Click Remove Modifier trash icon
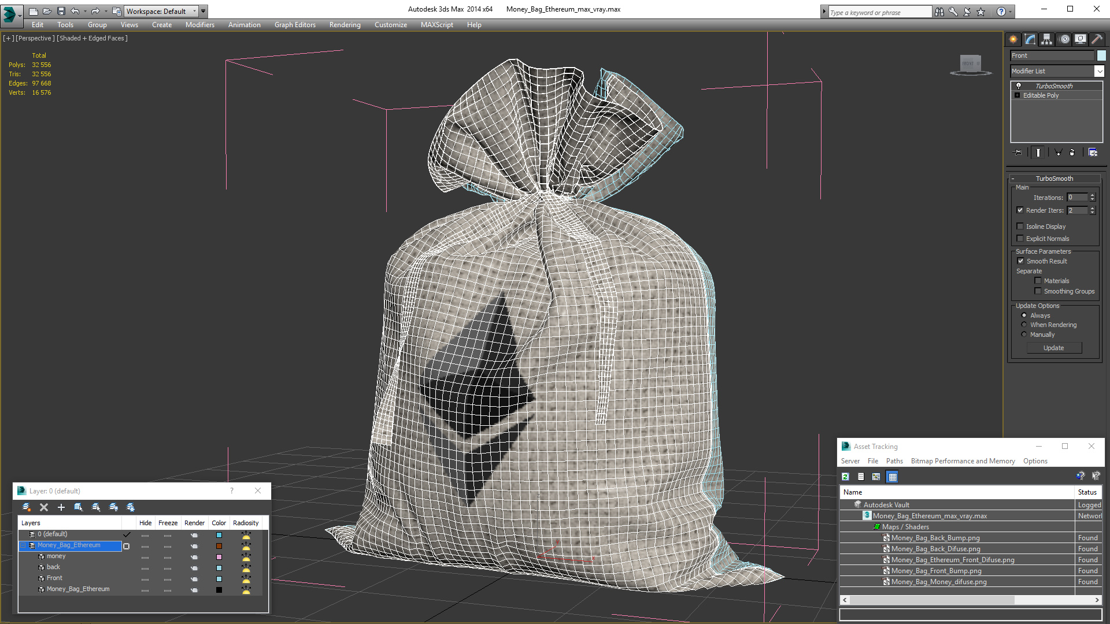The height and width of the screenshot is (624, 1110). point(1072,153)
